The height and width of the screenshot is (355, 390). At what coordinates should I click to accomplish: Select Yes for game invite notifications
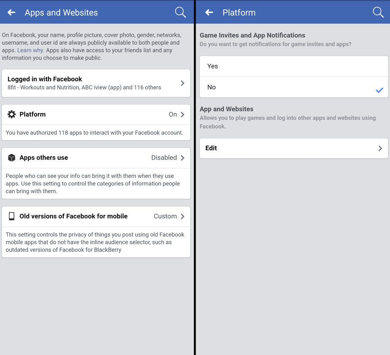point(293,66)
